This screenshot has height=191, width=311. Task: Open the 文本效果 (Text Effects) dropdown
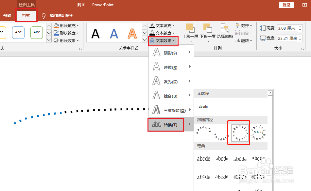tap(163, 41)
